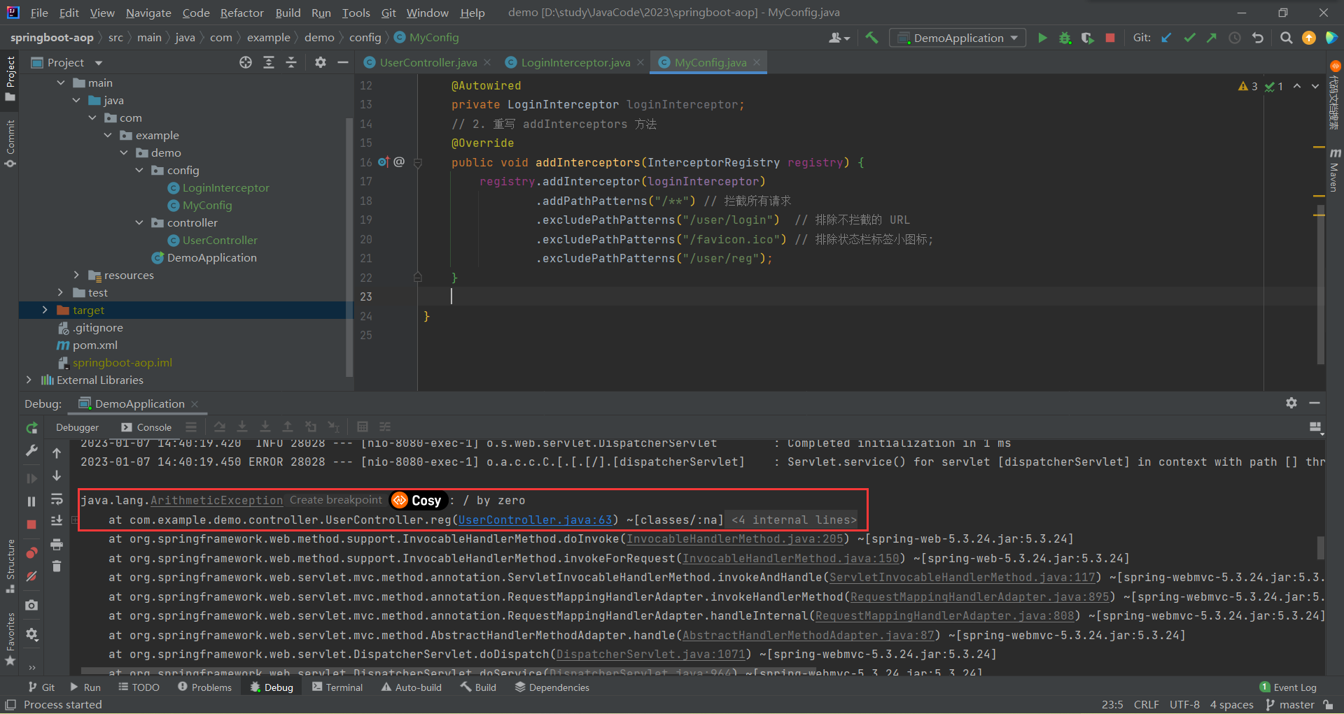
Task: Go to the next highlighted error
Action: 1315,86
